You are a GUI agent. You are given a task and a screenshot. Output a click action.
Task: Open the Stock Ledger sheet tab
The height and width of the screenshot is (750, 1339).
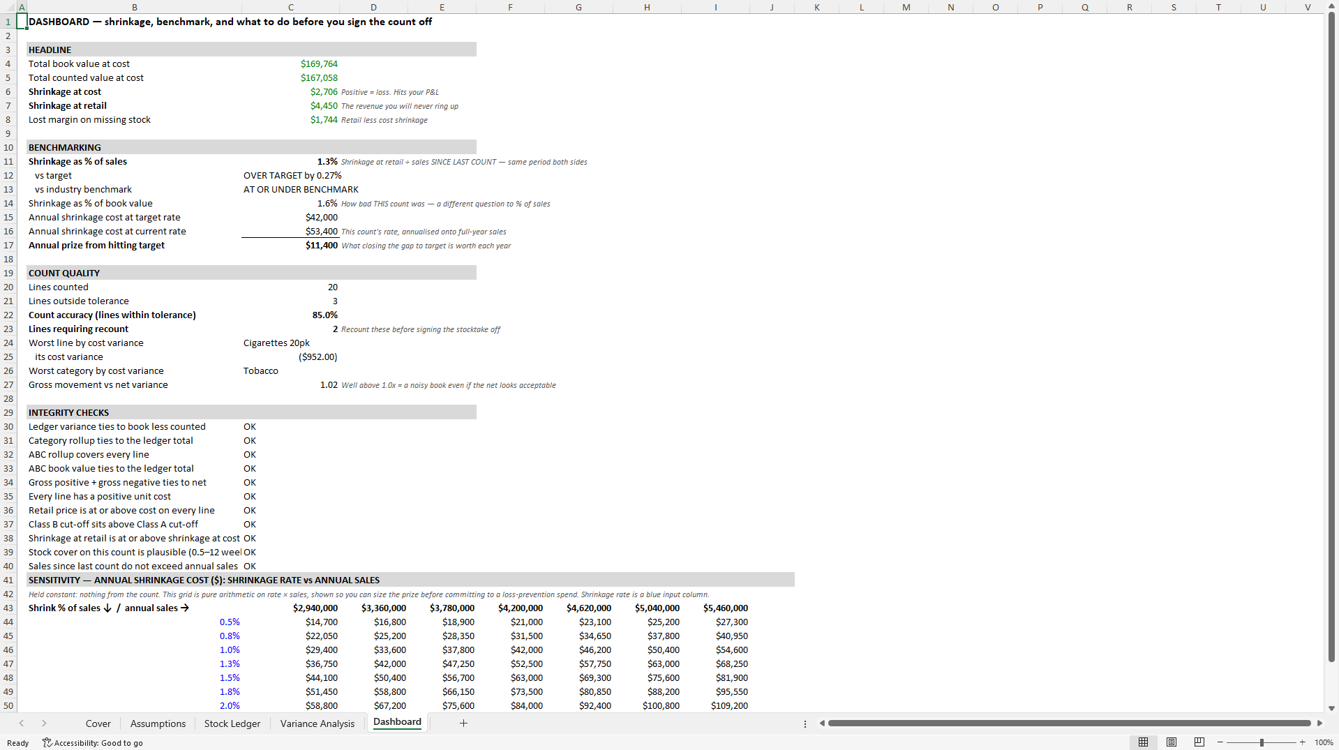click(x=232, y=723)
